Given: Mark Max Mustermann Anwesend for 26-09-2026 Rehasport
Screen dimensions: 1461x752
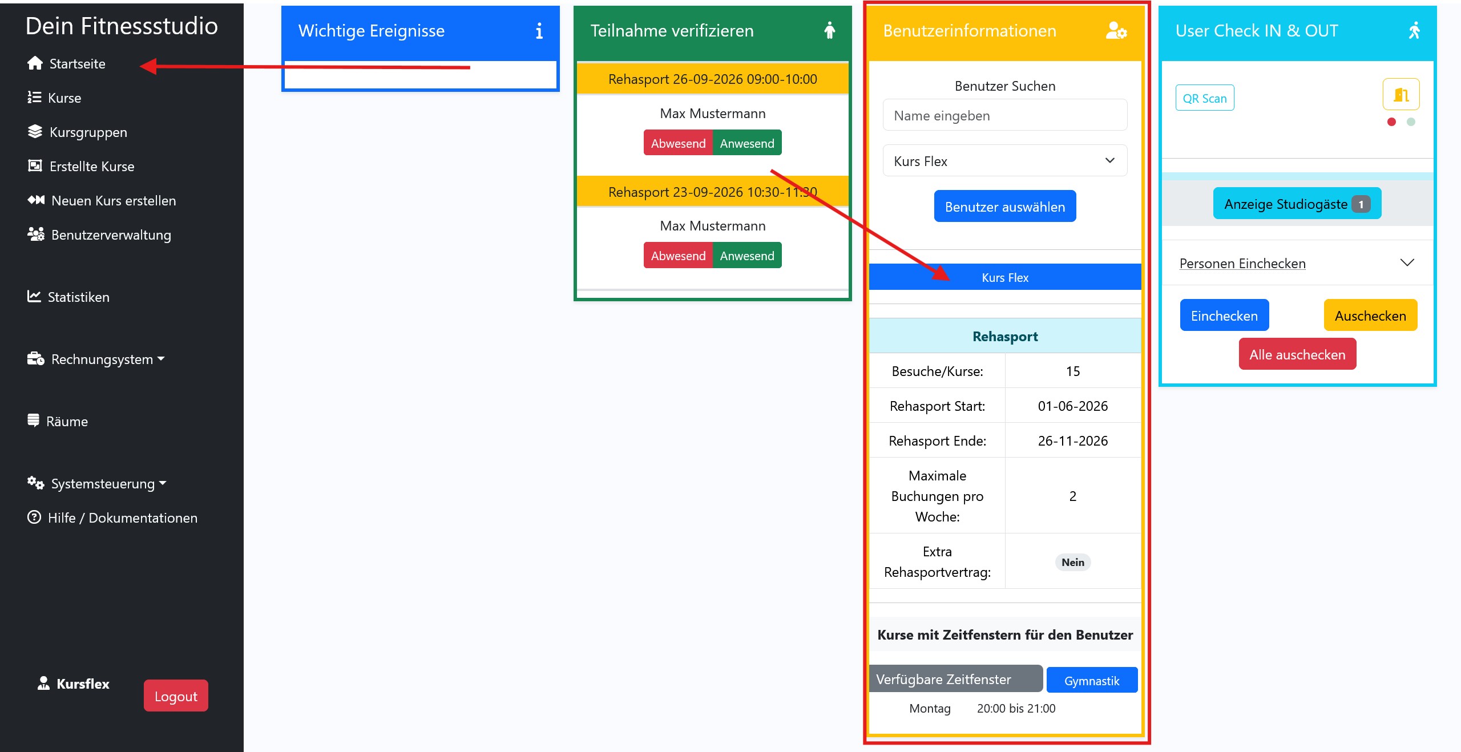Looking at the screenshot, I should coord(747,143).
